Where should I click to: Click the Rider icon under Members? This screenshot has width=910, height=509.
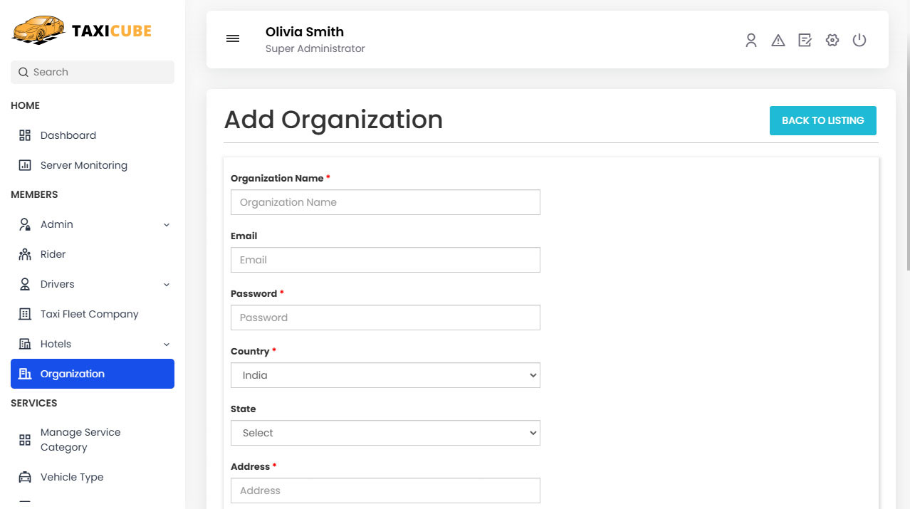(26, 254)
